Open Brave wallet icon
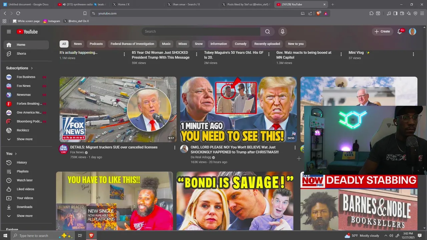 click(402, 13)
